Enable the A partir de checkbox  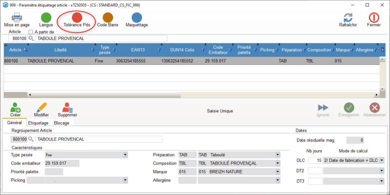31,32
